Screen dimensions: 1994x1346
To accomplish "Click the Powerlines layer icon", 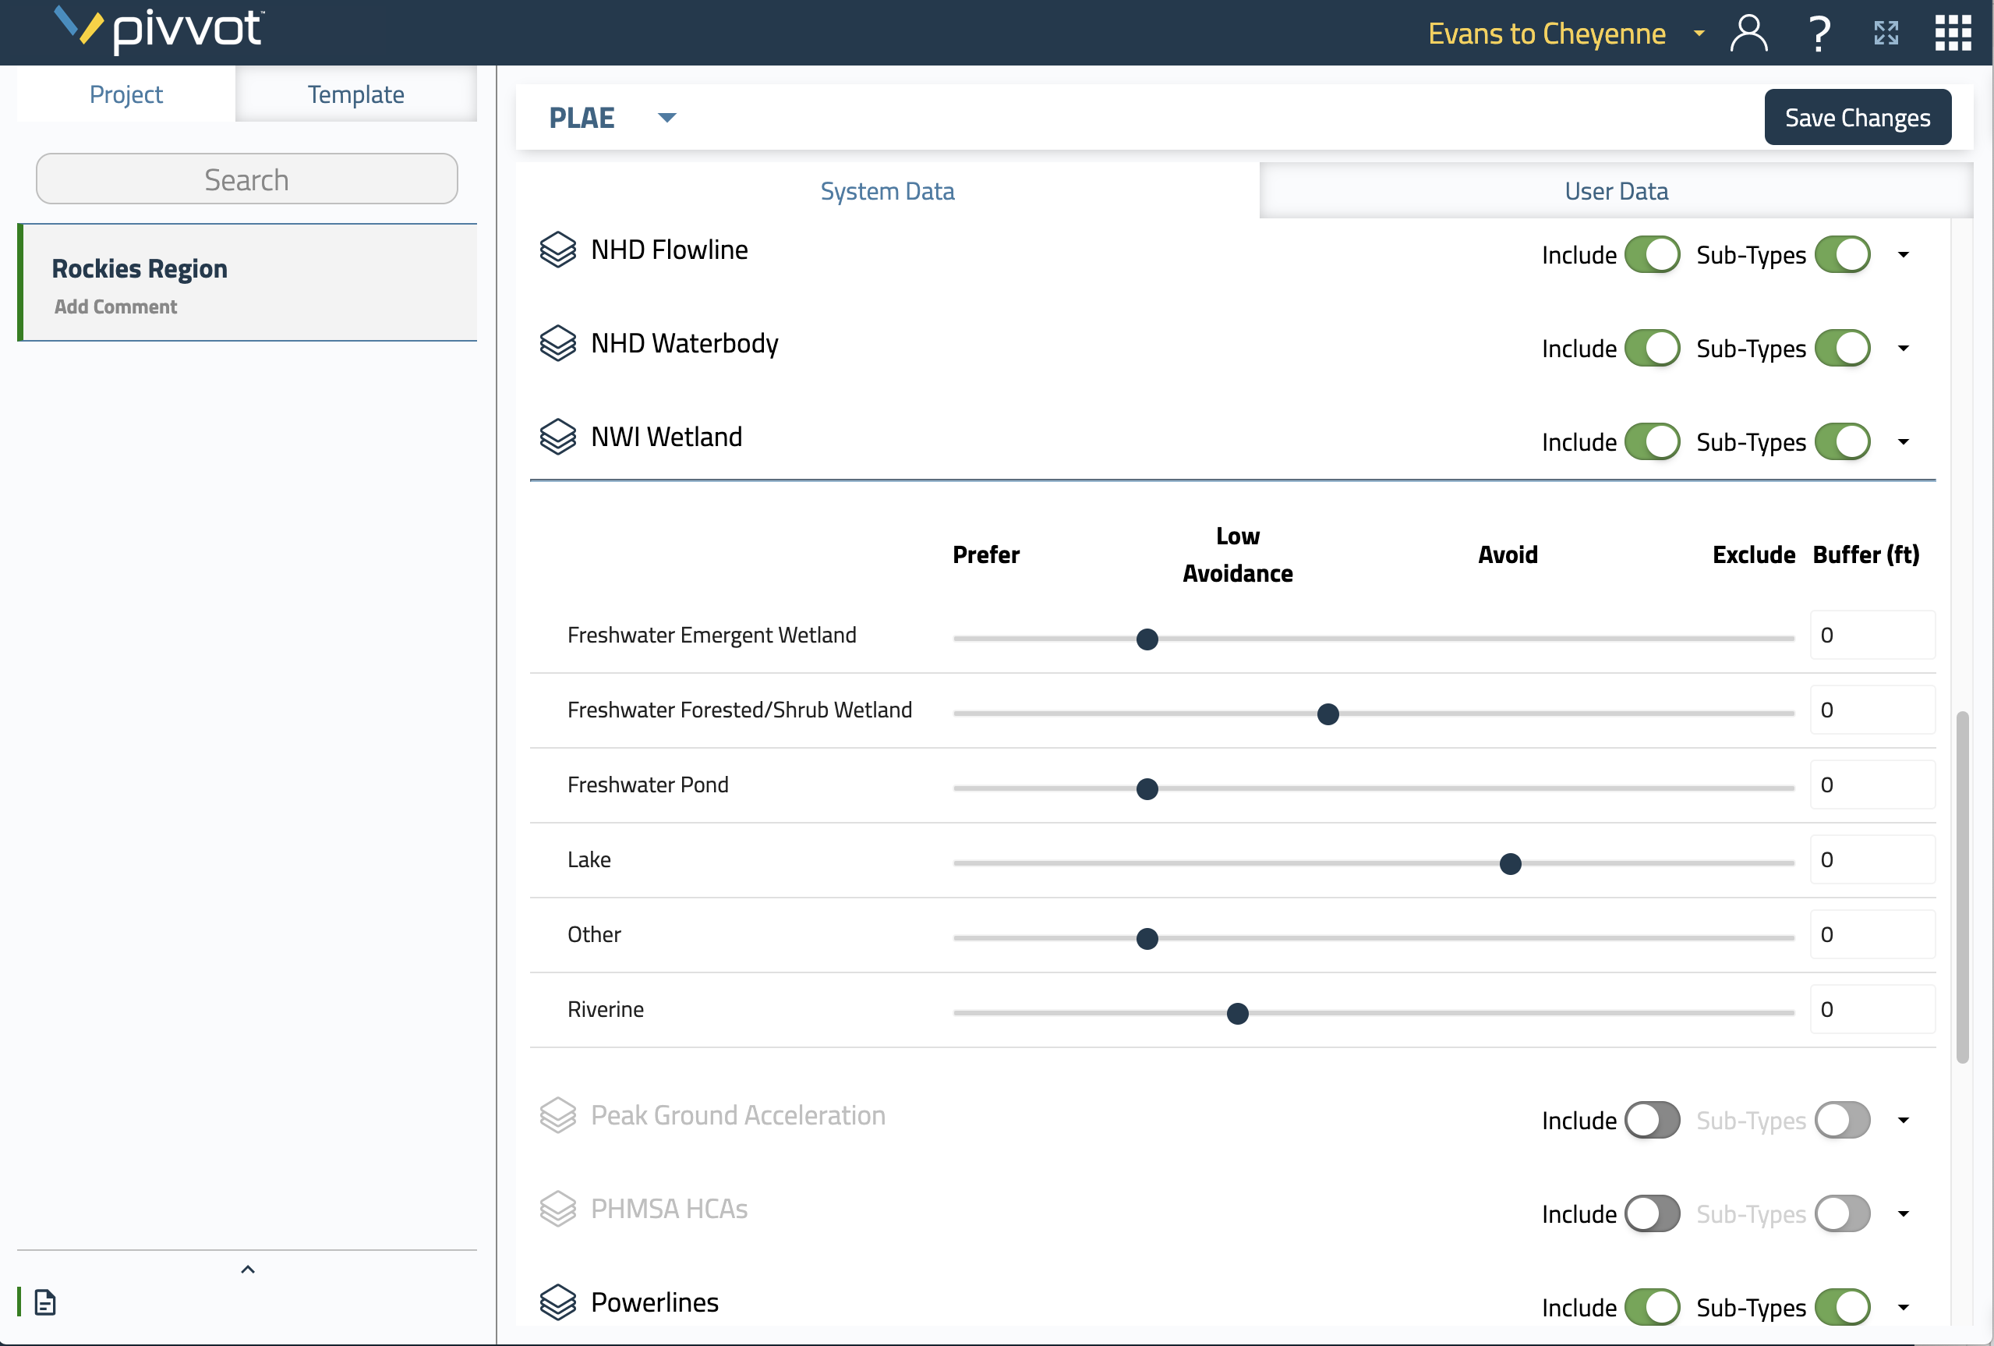I will [x=557, y=1302].
